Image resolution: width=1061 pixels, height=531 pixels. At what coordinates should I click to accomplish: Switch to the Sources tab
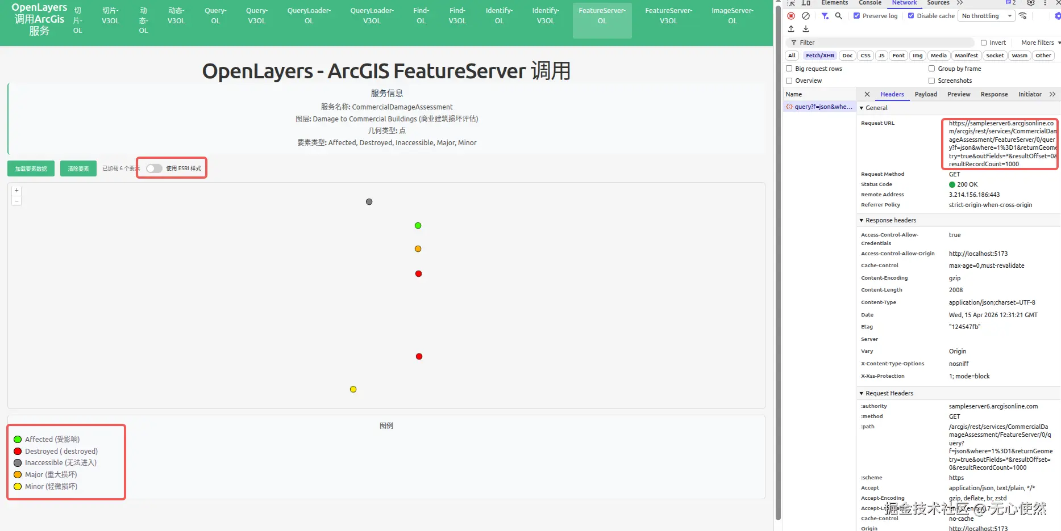938,3
